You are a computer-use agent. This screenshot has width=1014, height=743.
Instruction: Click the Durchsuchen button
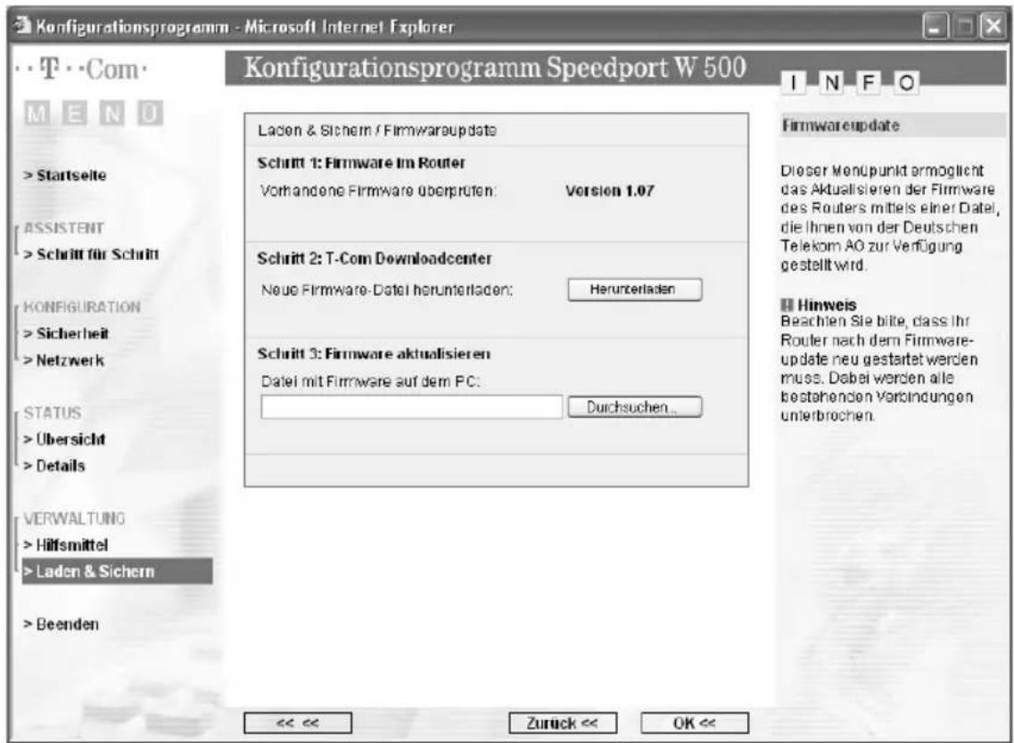pyautogui.click(x=634, y=407)
